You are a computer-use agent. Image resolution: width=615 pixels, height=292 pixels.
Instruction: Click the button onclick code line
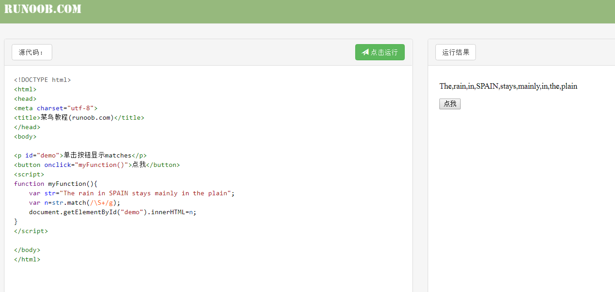click(97, 165)
